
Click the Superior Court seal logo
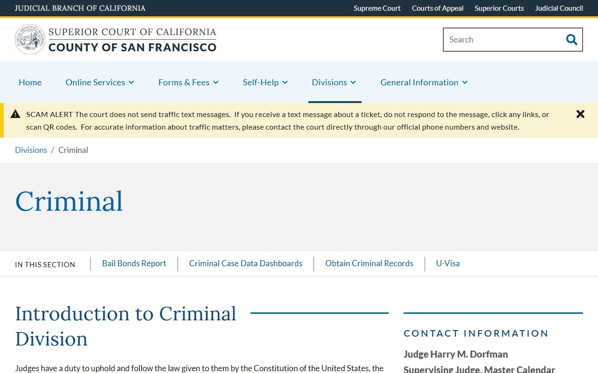click(x=30, y=40)
